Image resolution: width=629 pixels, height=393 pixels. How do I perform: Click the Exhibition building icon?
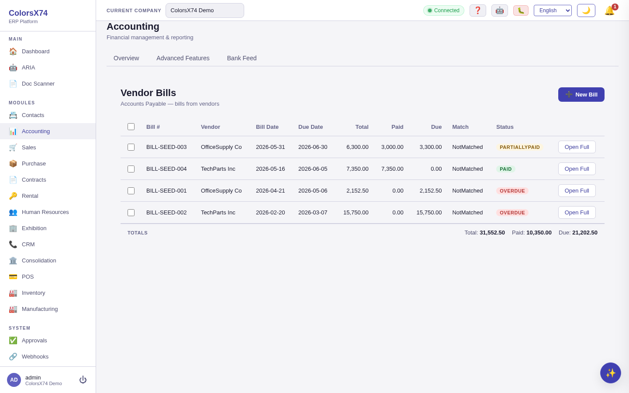(13, 228)
